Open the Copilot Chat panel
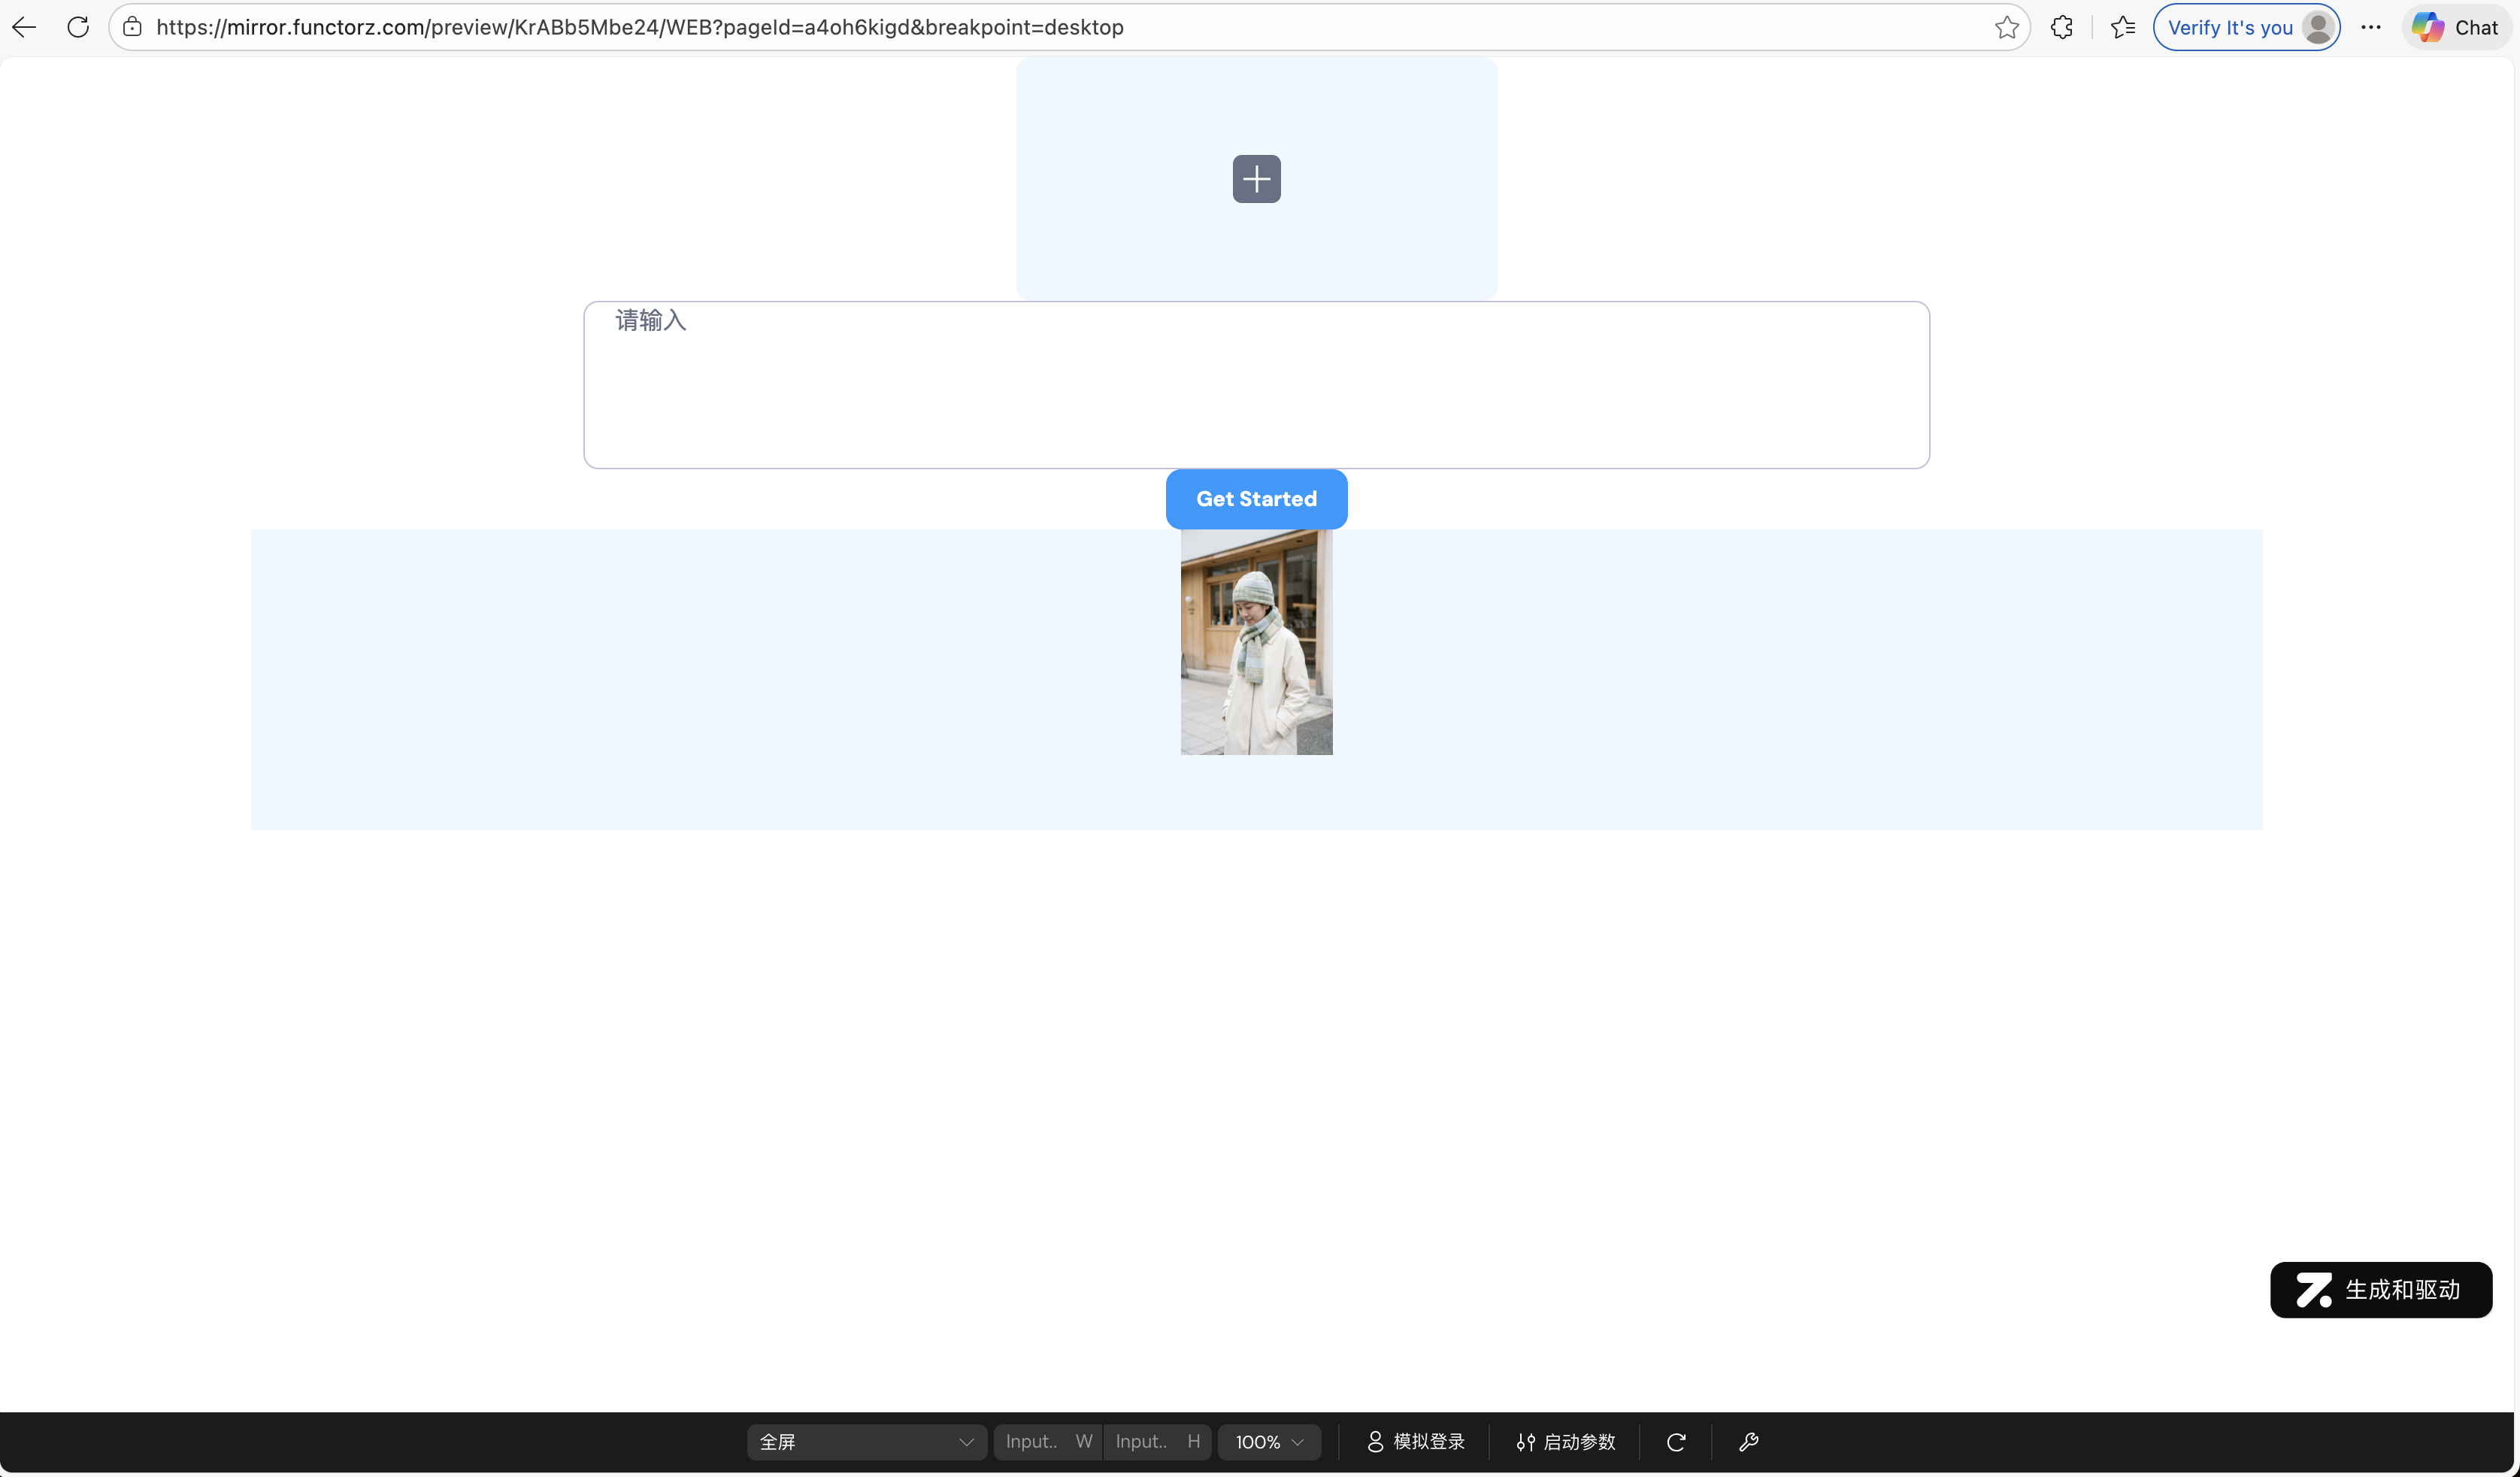Image resolution: width=2520 pixels, height=1477 pixels. point(2456,27)
